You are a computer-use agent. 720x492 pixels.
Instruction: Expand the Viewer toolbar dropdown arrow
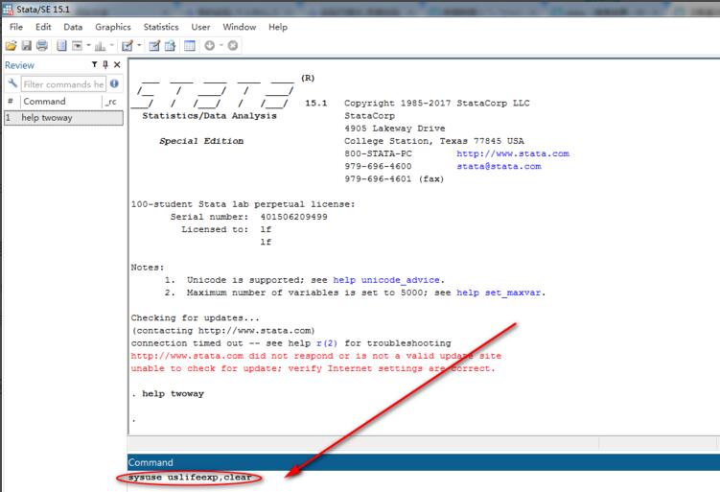pos(88,45)
